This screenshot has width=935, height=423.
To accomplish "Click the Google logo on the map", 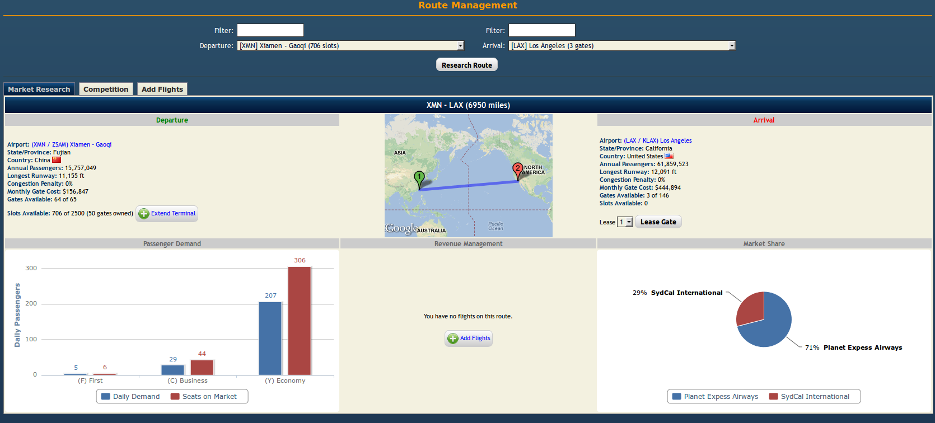I will coord(401,228).
